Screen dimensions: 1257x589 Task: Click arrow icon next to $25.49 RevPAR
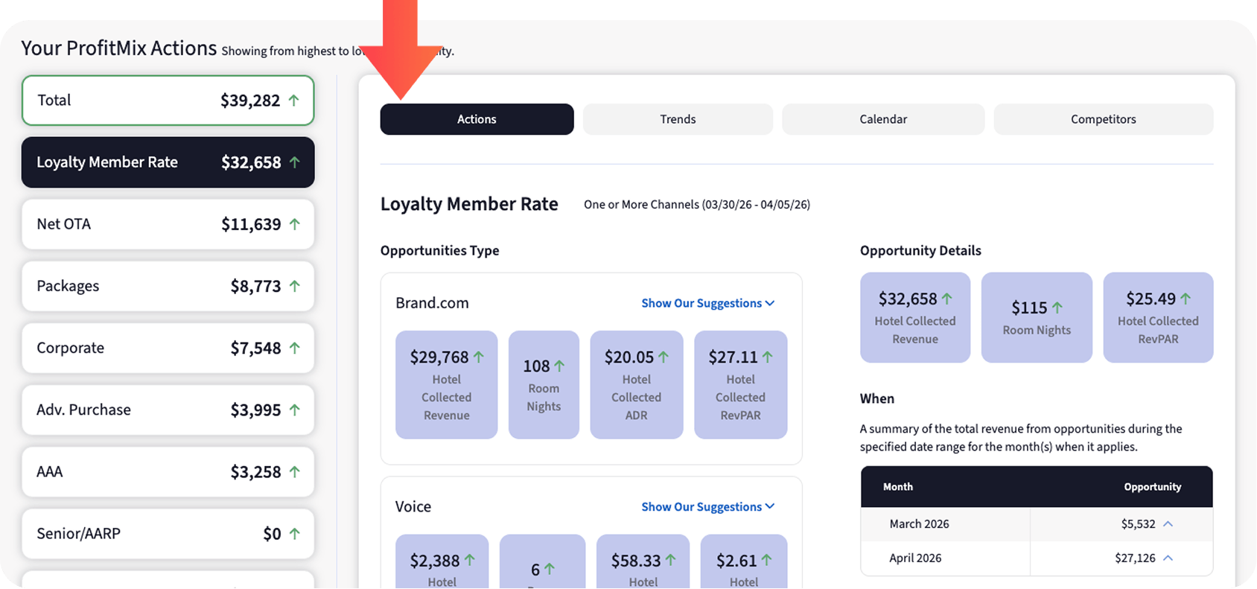[x=1186, y=299]
